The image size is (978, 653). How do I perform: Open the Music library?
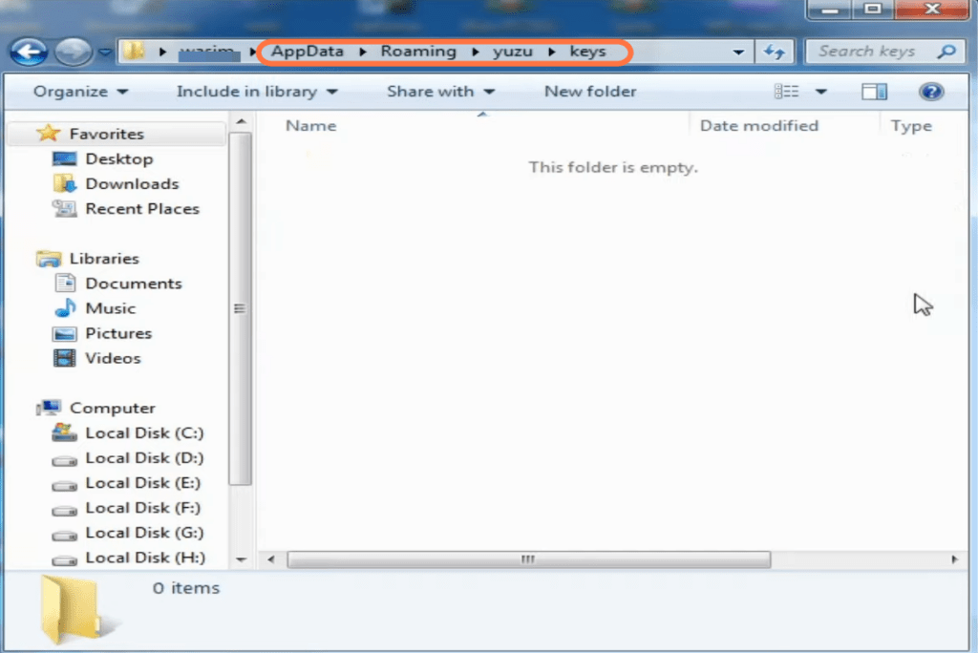point(111,308)
